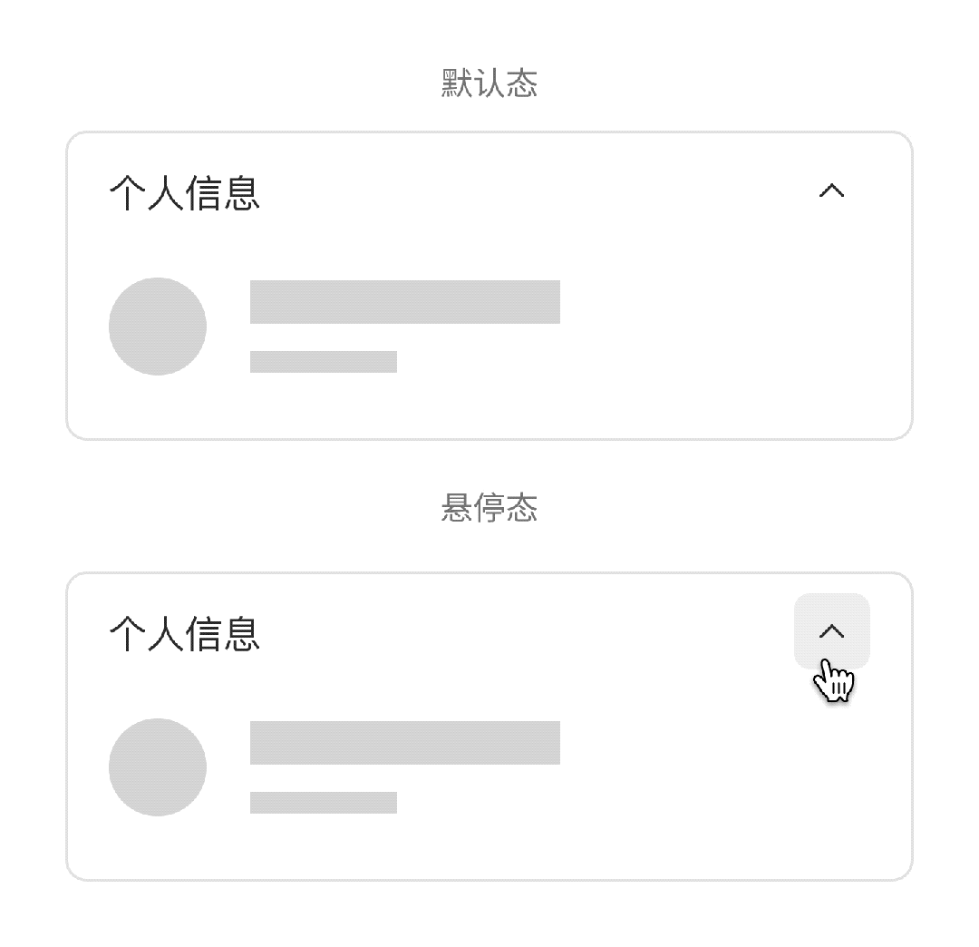Toggle the highlighted chevron button visibility state
This screenshot has height=947, width=979.
point(832,630)
